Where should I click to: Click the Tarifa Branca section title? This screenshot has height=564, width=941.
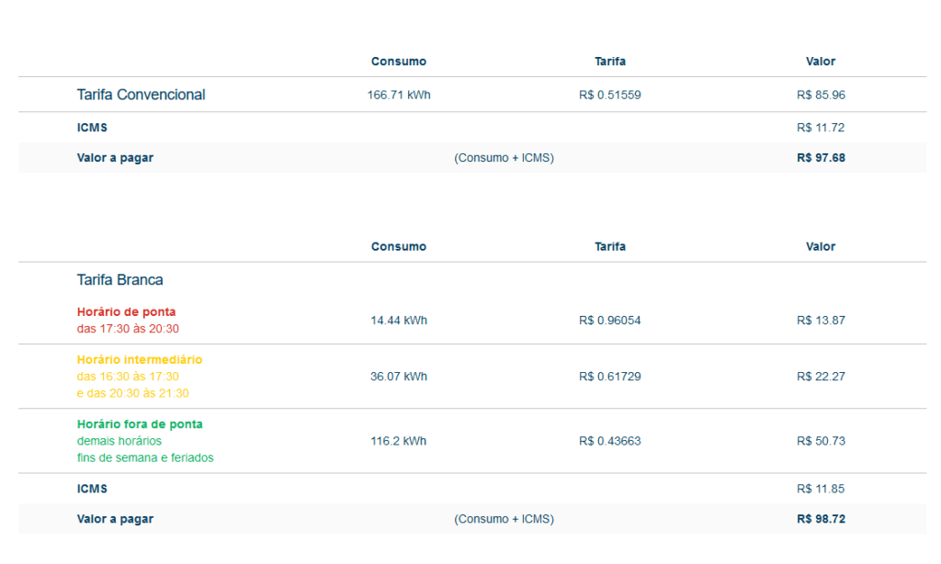click(120, 279)
